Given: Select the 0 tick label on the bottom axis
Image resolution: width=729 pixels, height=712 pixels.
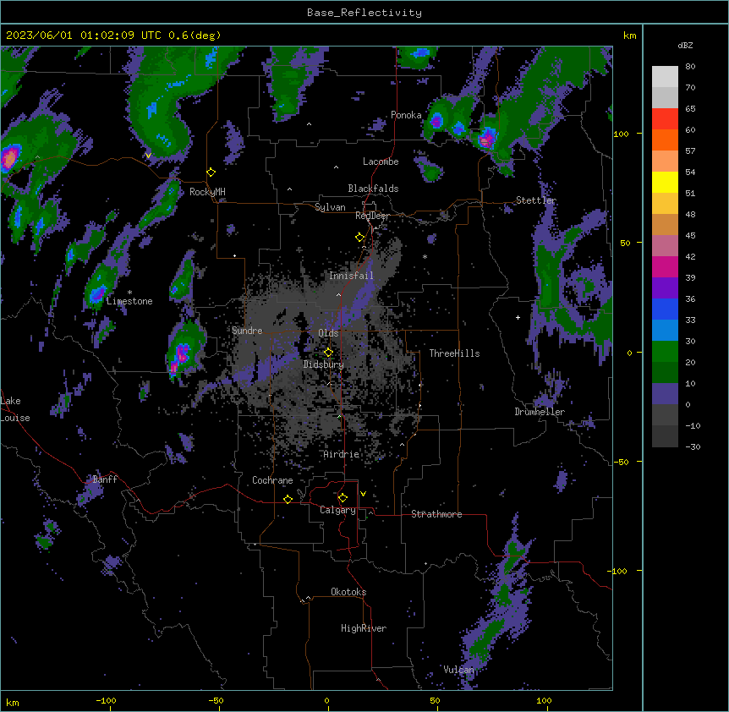Looking at the screenshot, I should (x=326, y=701).
